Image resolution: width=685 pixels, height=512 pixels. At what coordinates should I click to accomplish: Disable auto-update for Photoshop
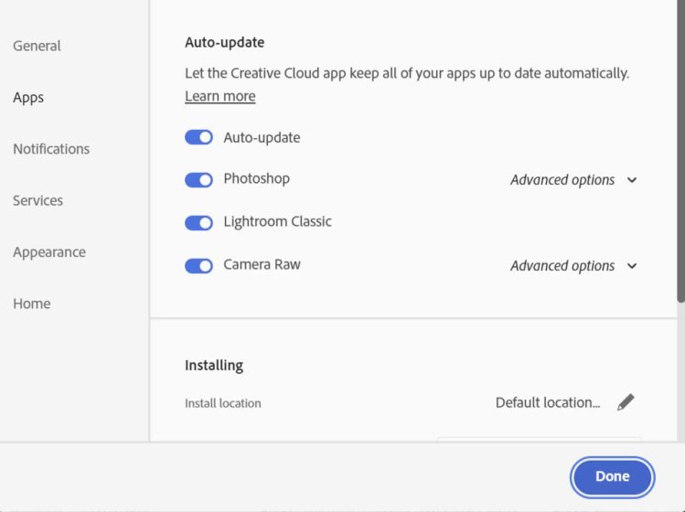pos(198,180)
